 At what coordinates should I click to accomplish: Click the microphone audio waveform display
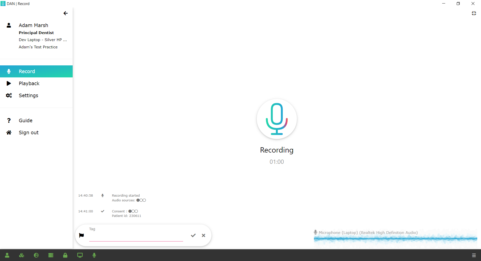[395, 239]
